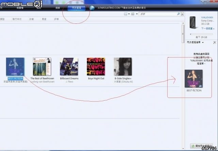218x151 pixels.
Task: Click the B-Side Singles+ title text
Action: click(x=123, y=79)
